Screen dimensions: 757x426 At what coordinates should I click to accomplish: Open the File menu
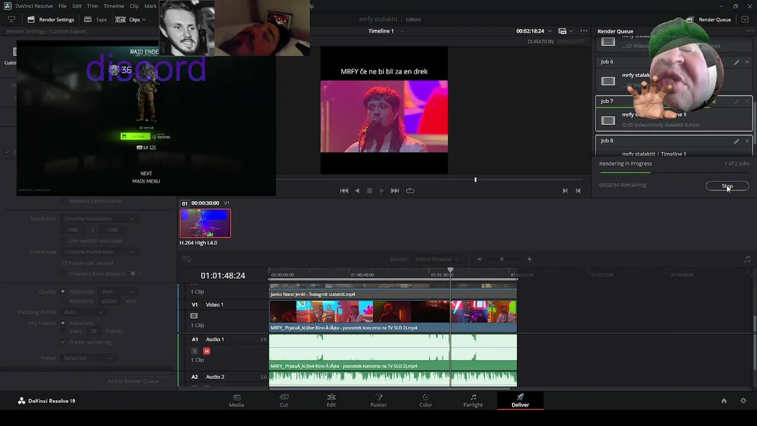coord(62,6)
